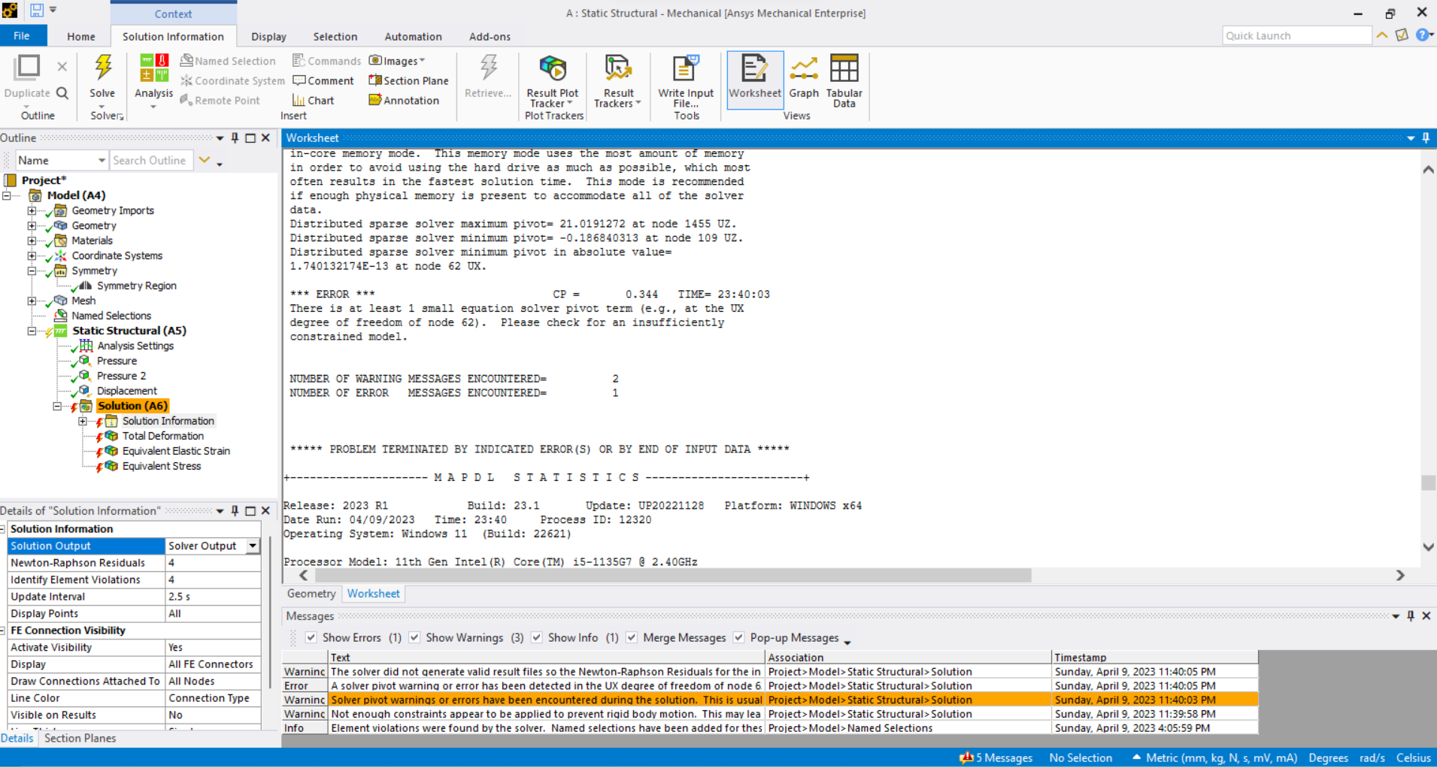Maximize the Outline panel
The height and width of the screenshot is (768, 1437).
pyautogui.click(x=250, y=138)
